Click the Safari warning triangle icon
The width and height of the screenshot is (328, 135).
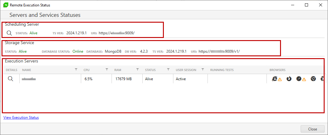coord(304,79)
